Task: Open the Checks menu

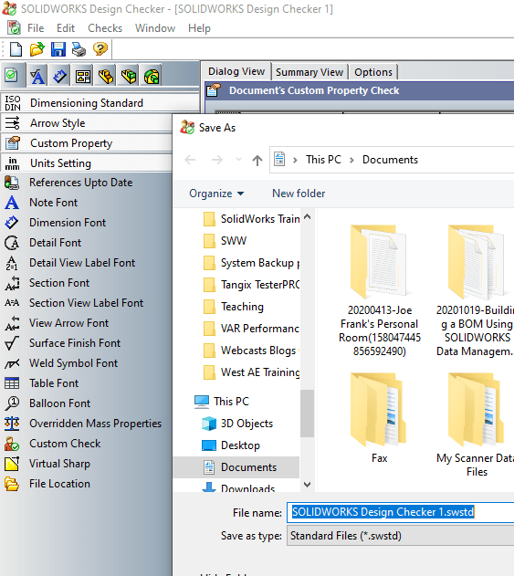Action: [105, 28]
